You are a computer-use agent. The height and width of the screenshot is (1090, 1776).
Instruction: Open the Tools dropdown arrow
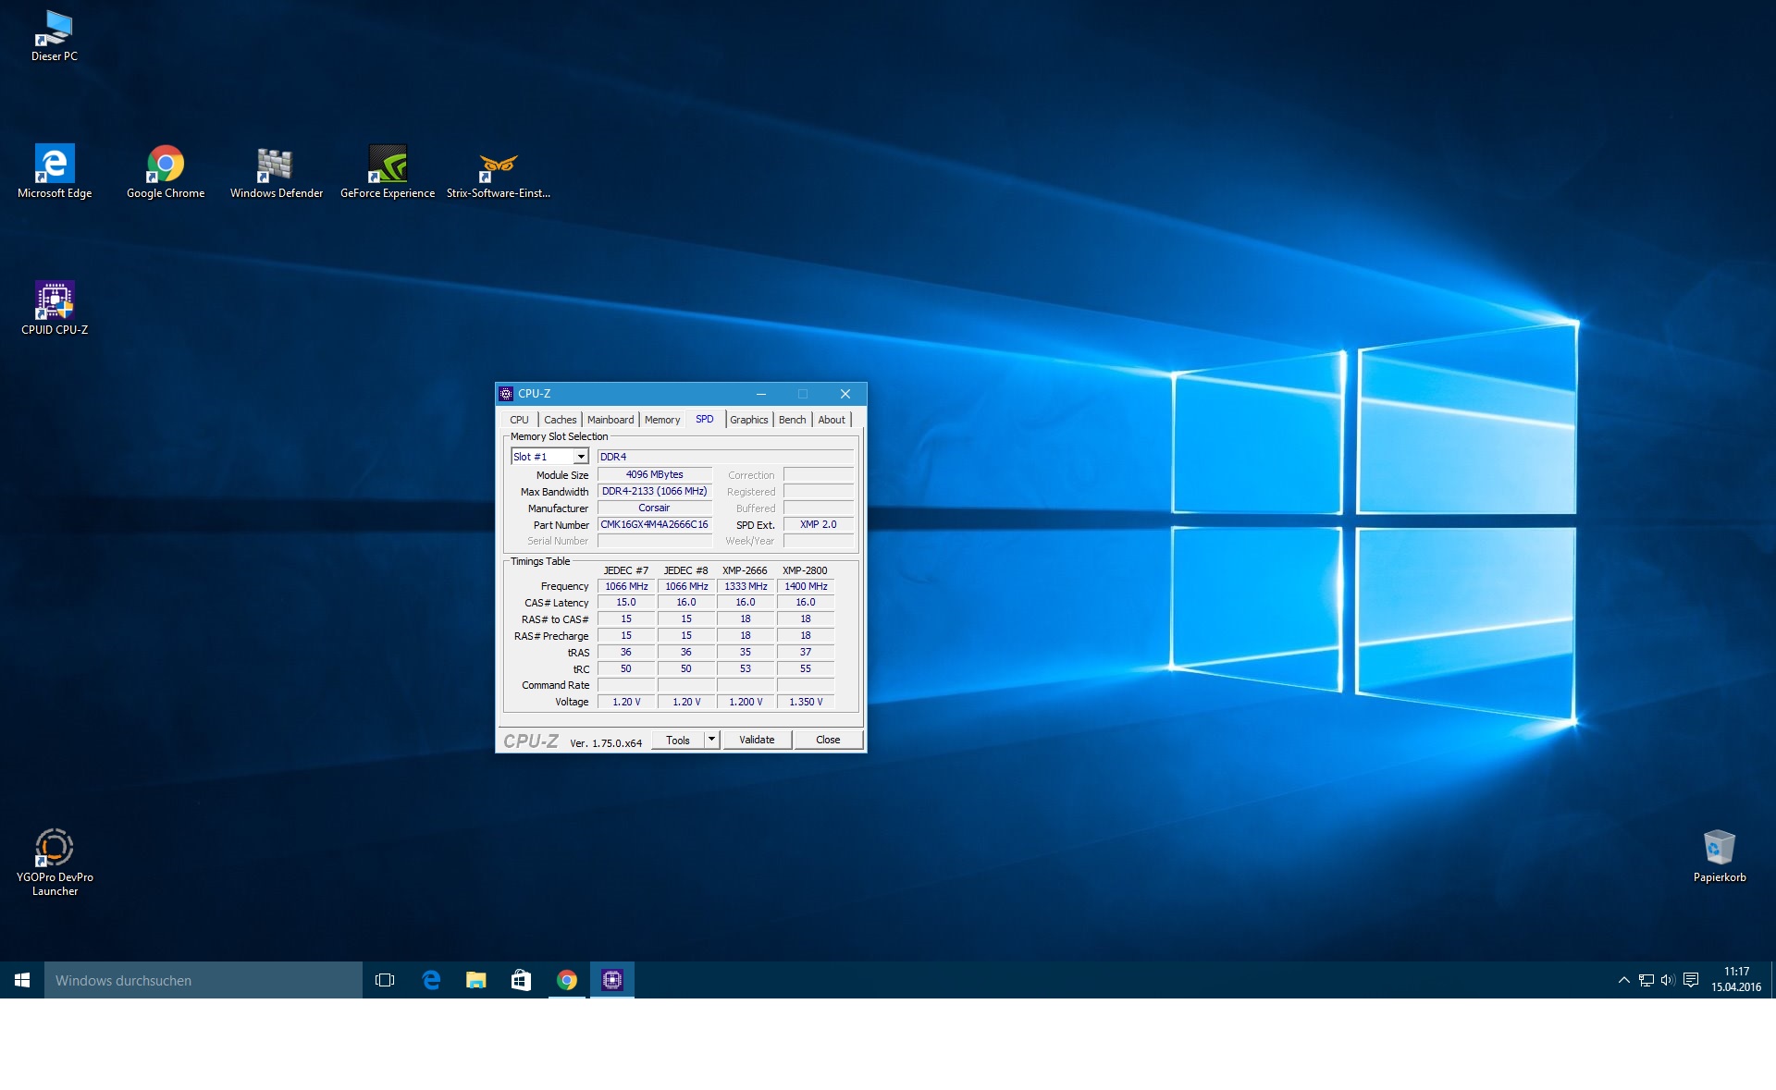point(711,740)
